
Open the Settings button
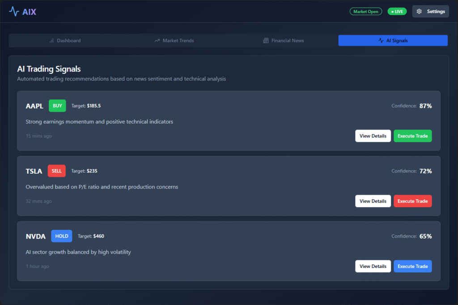pyautogui.click(x=431, y=11)
